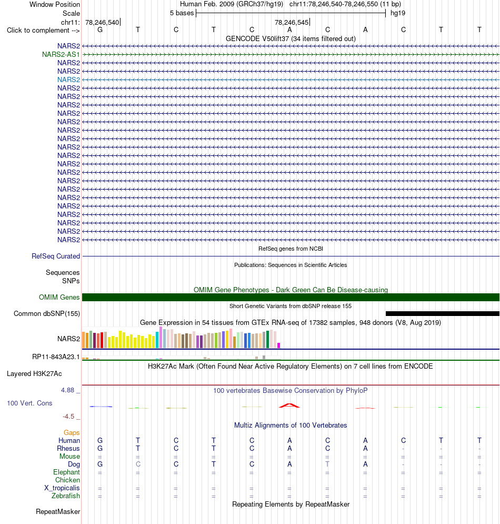The width and height of the screenshot is (500, 524).
Task: Select the Elephant species row label
Action: (x=66, y=472)
